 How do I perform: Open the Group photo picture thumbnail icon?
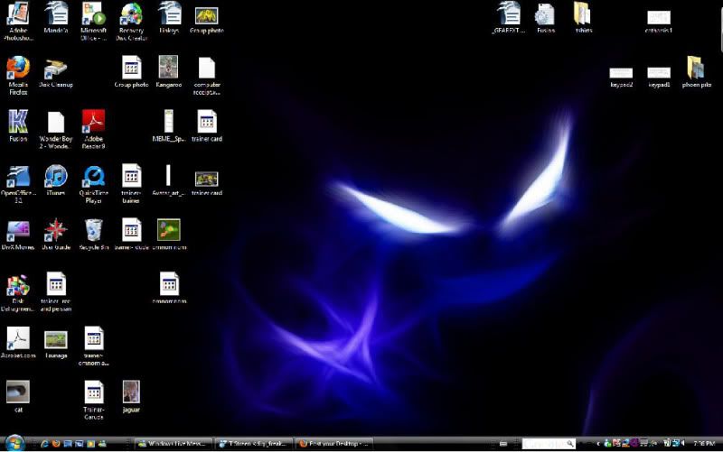click(207, 15)
